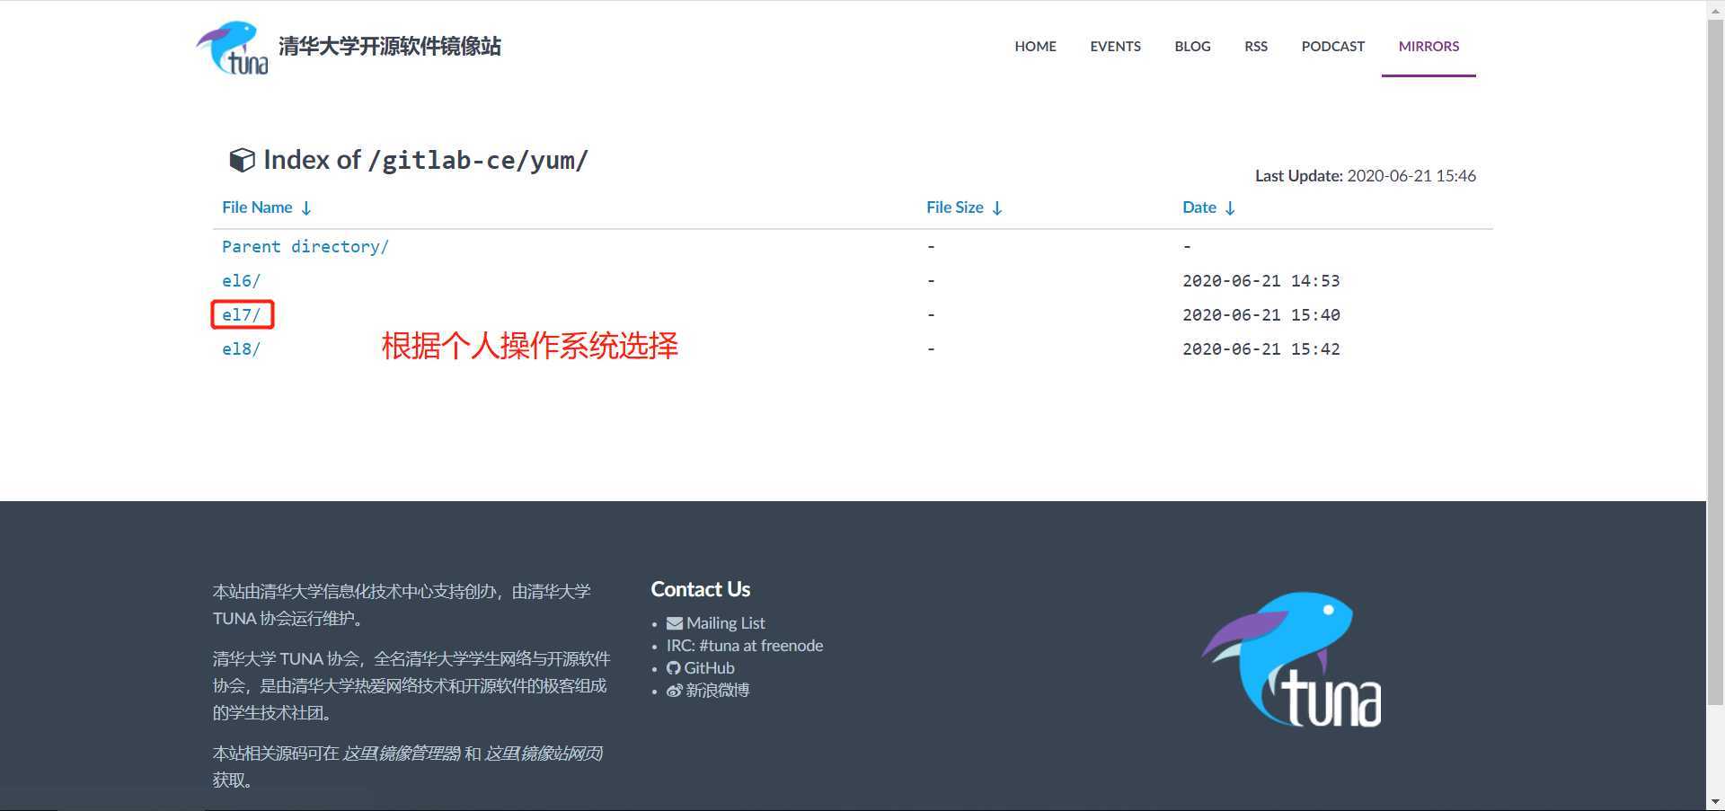Go to the EVENTS page

click(1115, 46)
